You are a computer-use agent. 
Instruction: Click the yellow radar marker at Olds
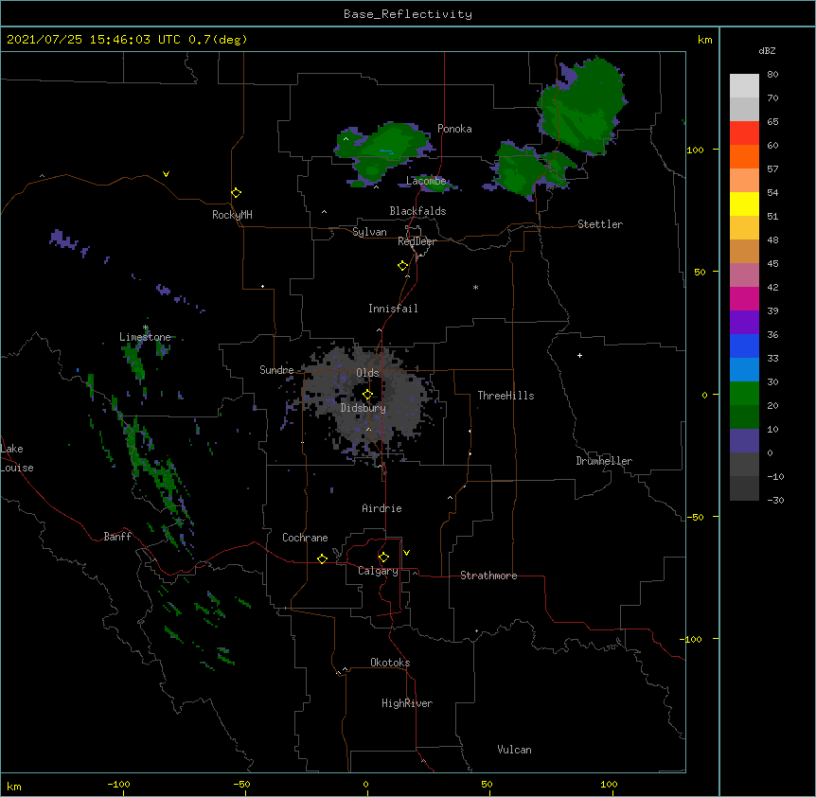point(367,395)
